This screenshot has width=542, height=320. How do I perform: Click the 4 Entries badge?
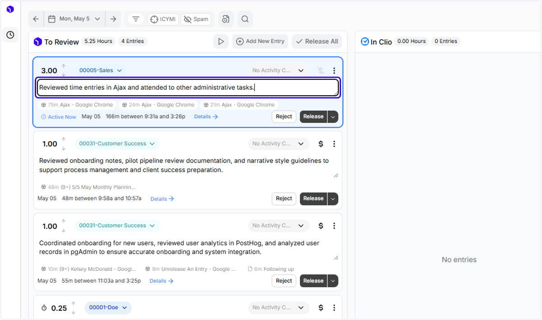point(133,42)
